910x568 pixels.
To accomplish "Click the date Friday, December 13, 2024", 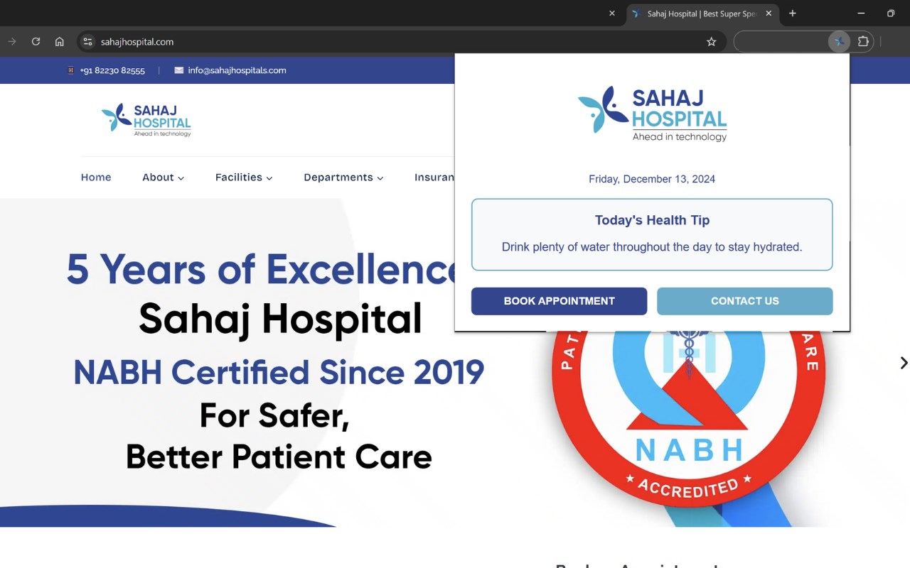I will [652, 179].
